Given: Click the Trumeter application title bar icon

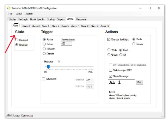Looking at the screenshot, I should [9, 8].
